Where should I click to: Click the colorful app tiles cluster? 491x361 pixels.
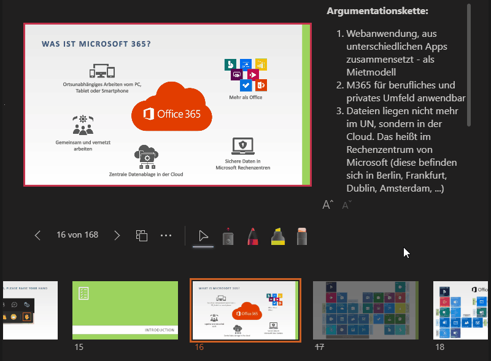246,74
